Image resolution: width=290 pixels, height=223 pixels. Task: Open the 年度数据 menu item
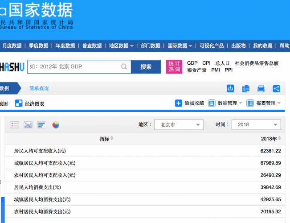point(65,45)
